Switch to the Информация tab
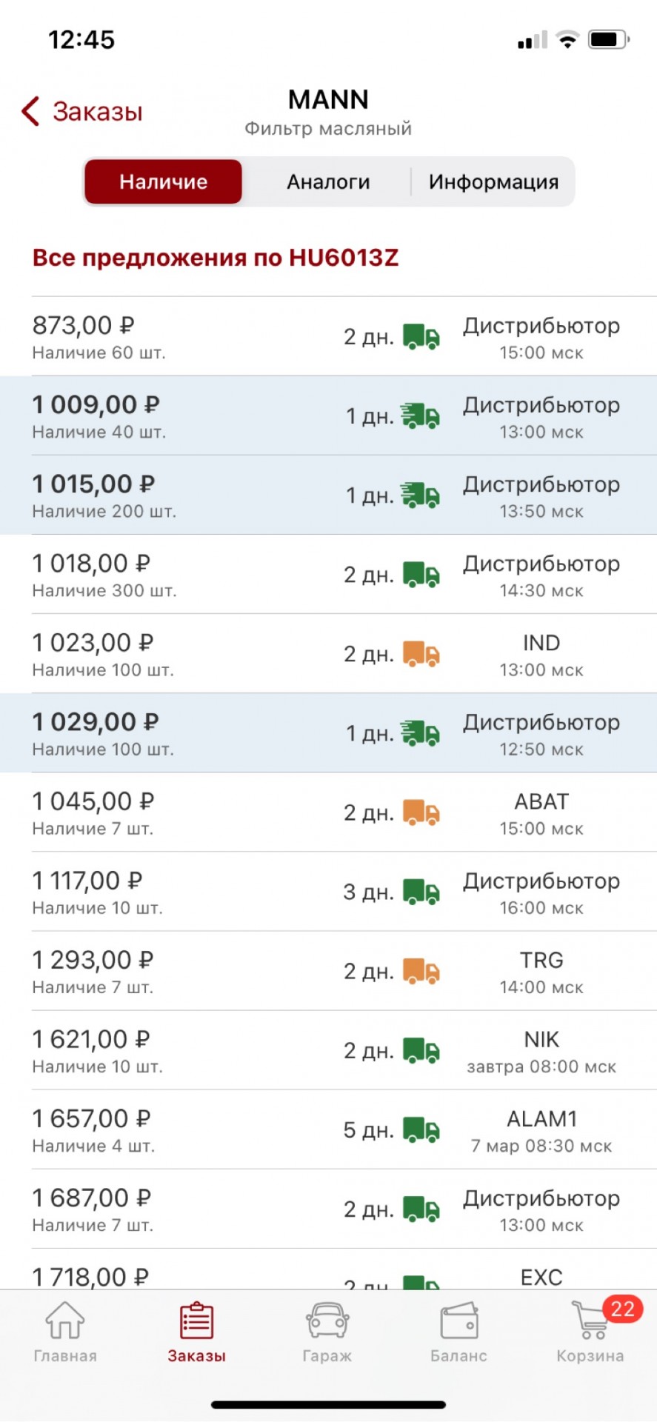 coord(493,181)
